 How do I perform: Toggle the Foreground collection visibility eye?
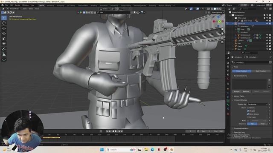[267, 15]
